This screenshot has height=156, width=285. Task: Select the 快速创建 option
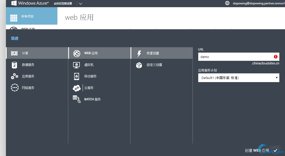tap(162, 53)
